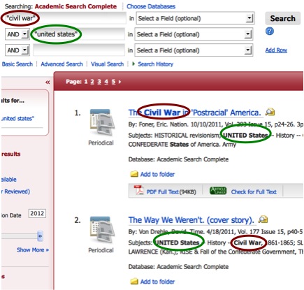Click the publication date slider handle

pos(40,236)
